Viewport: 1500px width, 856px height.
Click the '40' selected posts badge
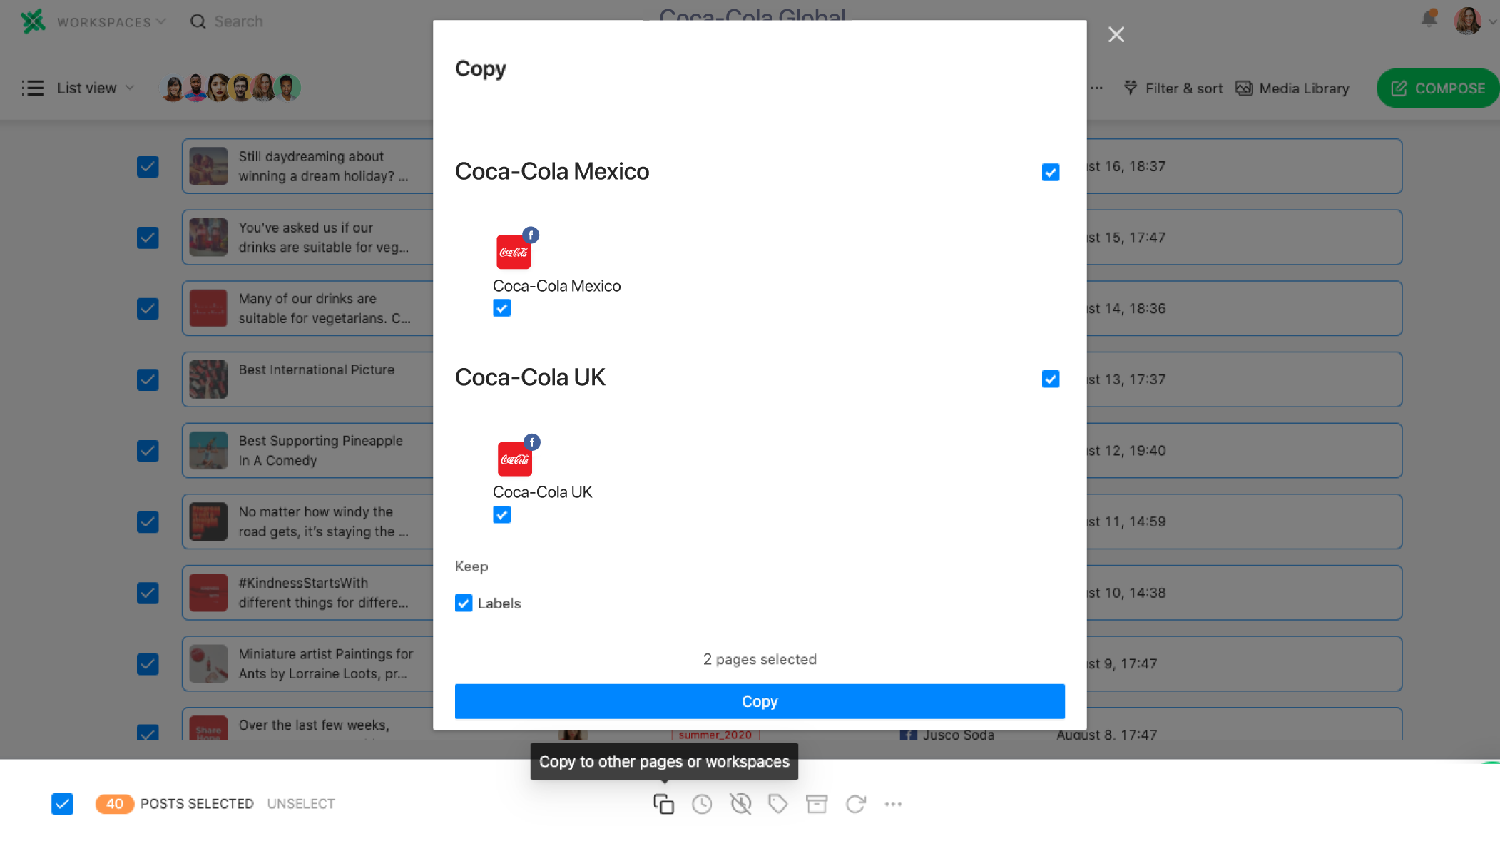(x=114, y=804)
